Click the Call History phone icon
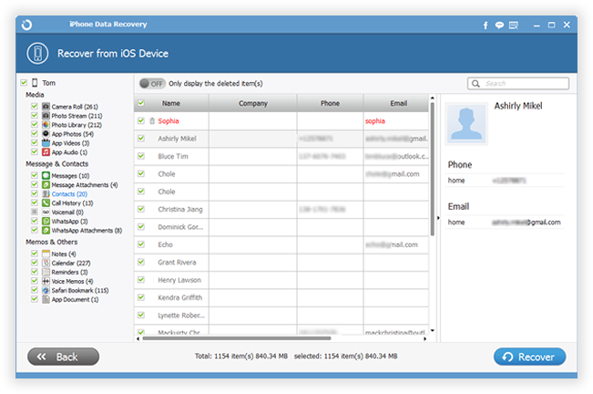The width and height of the screenshot is (593, 394). click(x=46, y=202)
